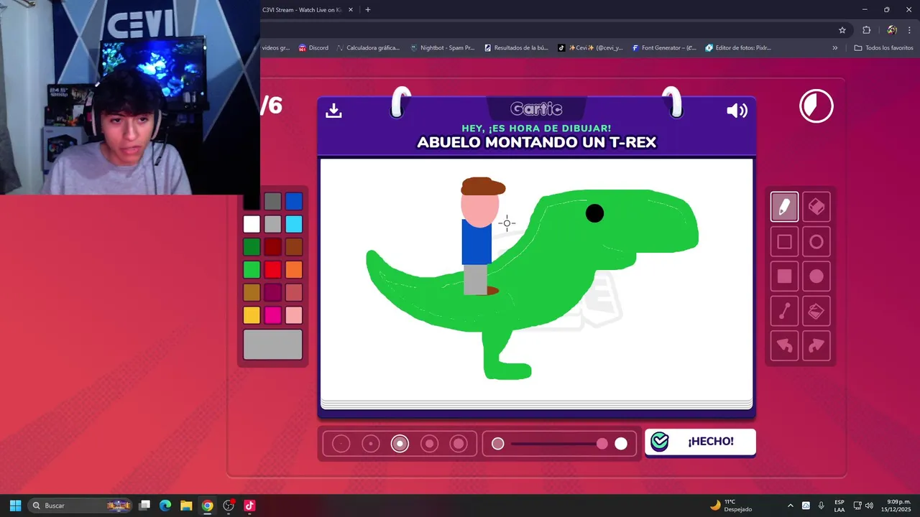Choose the empty ellipse shape tool

pos(816,242)
